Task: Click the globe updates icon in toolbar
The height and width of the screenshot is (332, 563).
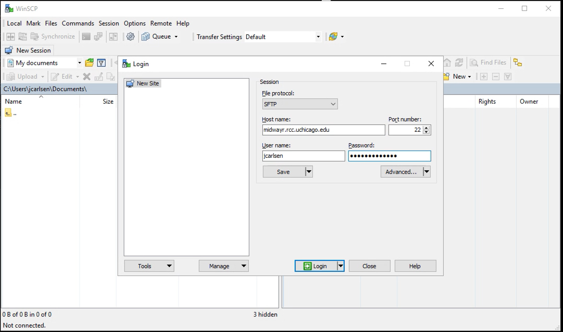Action: [x=333, y=37]
